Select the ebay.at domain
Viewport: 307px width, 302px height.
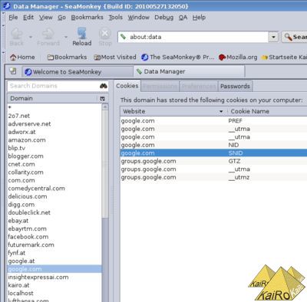(x=54, y=221)
